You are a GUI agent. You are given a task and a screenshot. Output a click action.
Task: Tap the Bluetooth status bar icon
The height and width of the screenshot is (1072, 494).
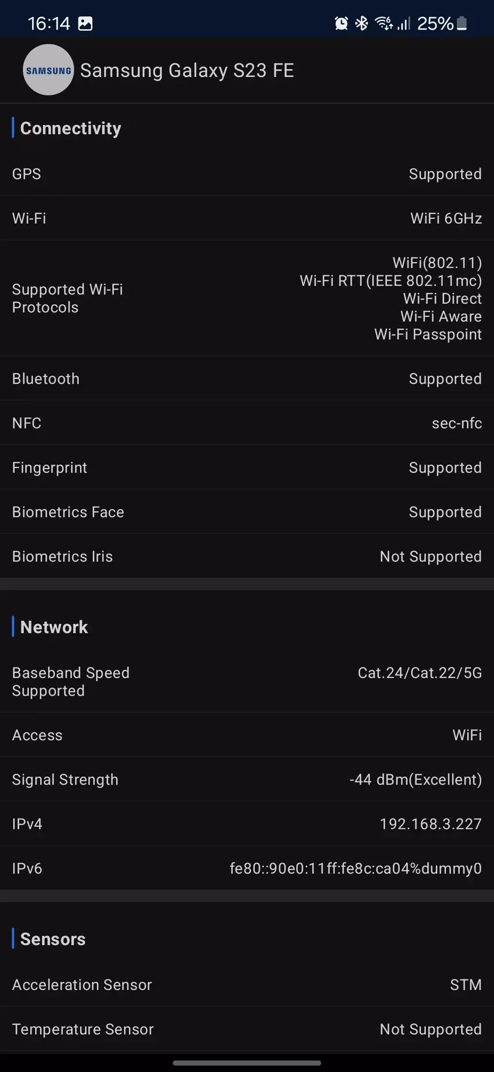(x=361, y=23)
